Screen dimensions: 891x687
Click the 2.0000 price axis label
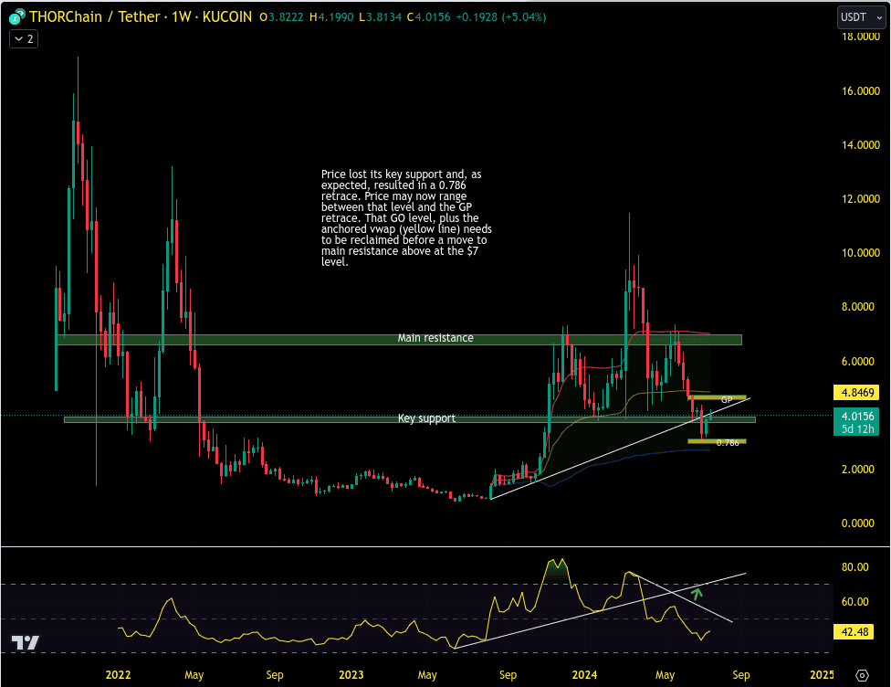(857, 470)
